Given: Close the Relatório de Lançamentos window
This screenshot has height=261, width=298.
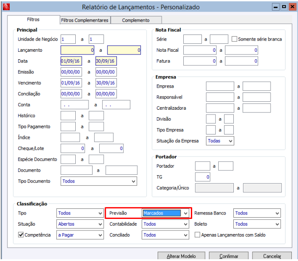Looking at the screenshot, I should (292, 7).
